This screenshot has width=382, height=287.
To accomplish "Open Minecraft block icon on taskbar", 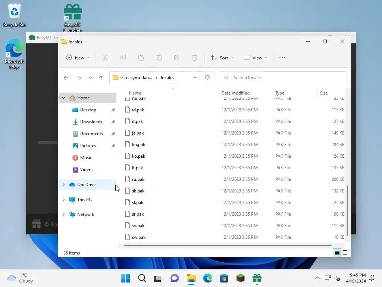I will pyautogui.click(x=241, y=278).
